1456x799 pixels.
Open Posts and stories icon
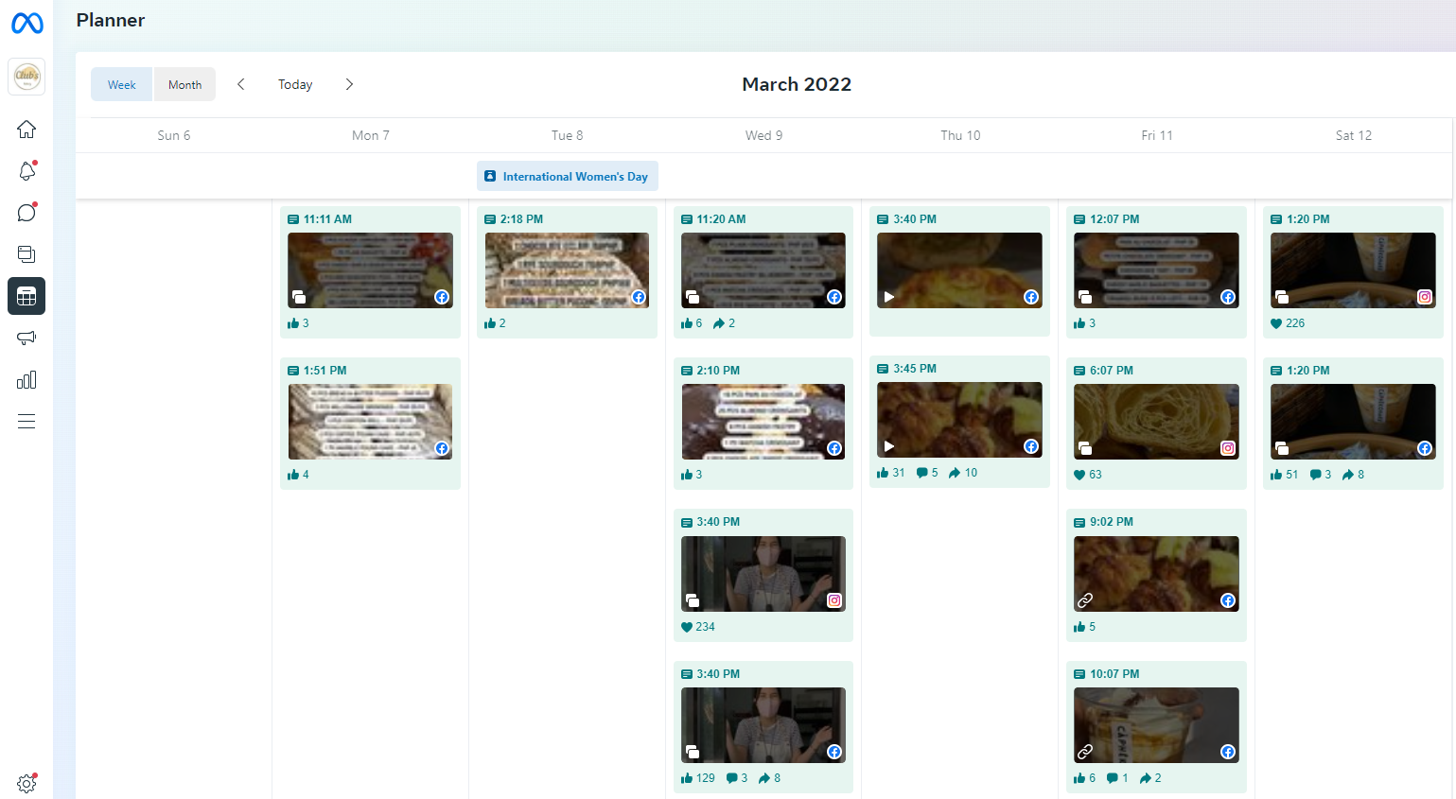[x=26, y=254]
